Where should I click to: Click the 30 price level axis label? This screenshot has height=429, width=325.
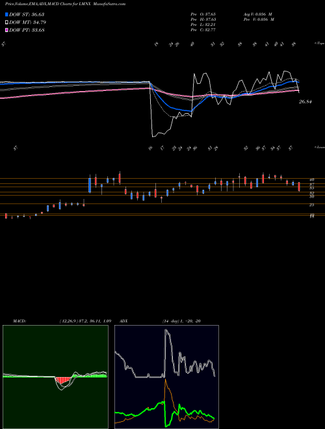[x=311, y=196]
